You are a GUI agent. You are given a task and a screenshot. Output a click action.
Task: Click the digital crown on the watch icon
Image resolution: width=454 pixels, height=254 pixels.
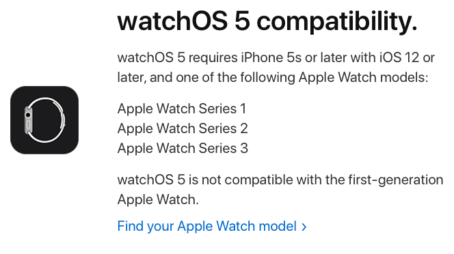pyautogui.click(x=28, y=115)
